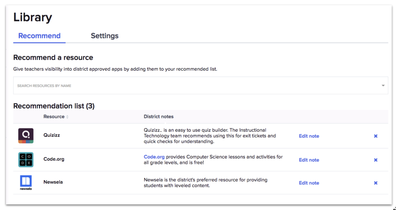Image resolution: width=396 pixels, height=210 pixels.
Task: Click Edit note next to Newsela
Action: click(309, 183)
